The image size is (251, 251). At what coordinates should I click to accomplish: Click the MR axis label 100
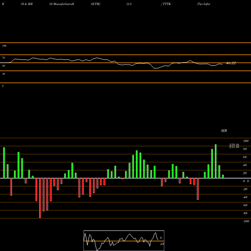click(245, 141)
